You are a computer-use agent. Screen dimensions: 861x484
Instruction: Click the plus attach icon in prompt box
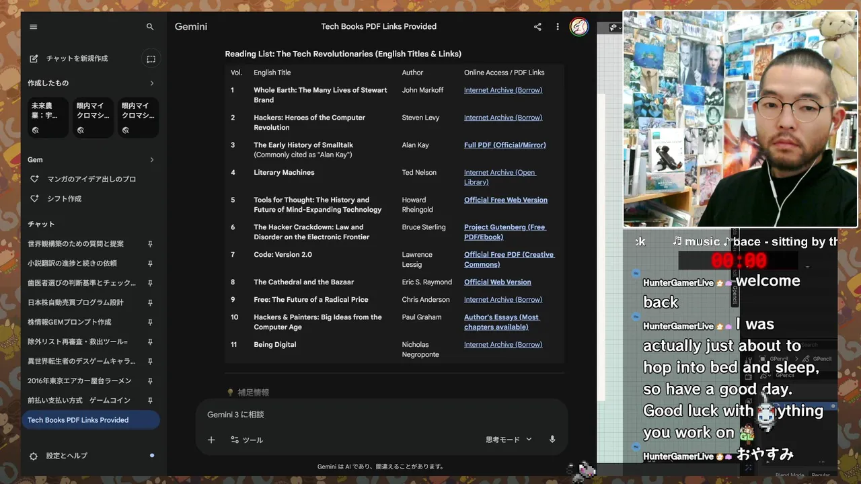click(211, 440)
